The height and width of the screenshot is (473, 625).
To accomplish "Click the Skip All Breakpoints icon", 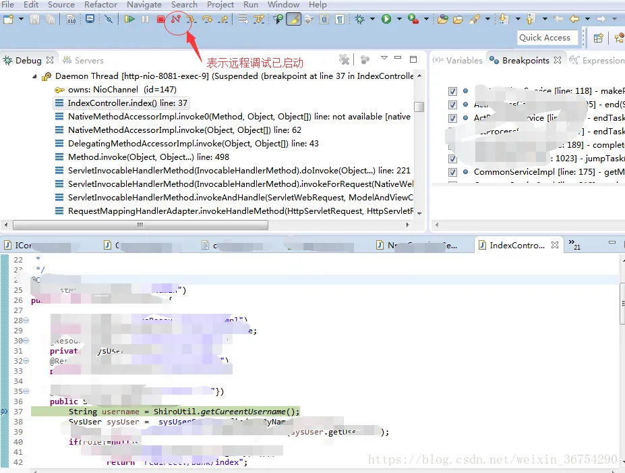I will coord(109,19).
